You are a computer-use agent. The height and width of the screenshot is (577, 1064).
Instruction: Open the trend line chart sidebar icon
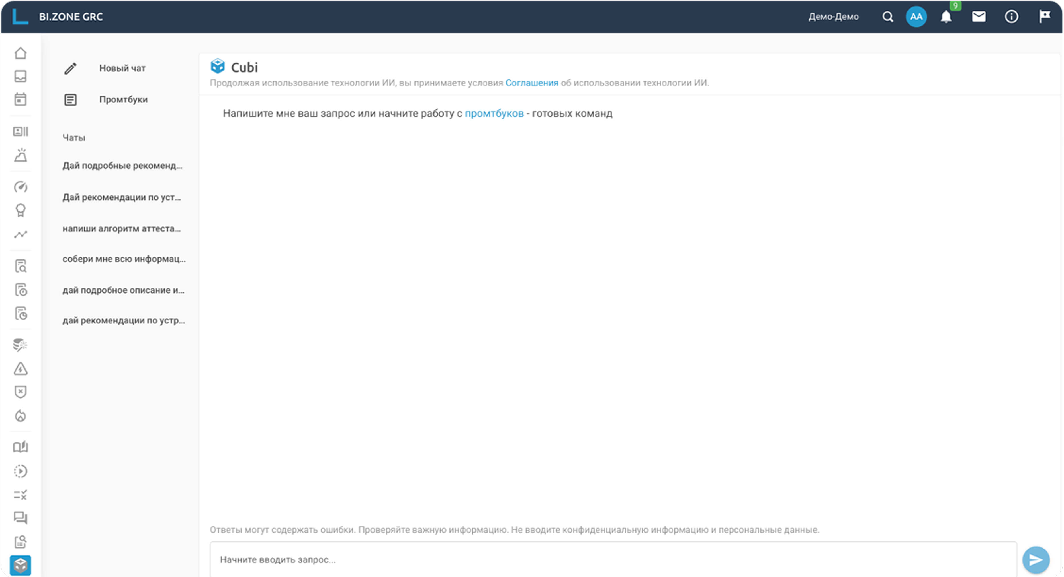(x=20, y=234)
